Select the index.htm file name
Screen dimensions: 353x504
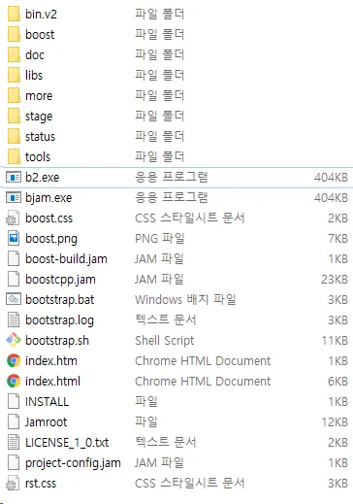(x=51, y=361)
